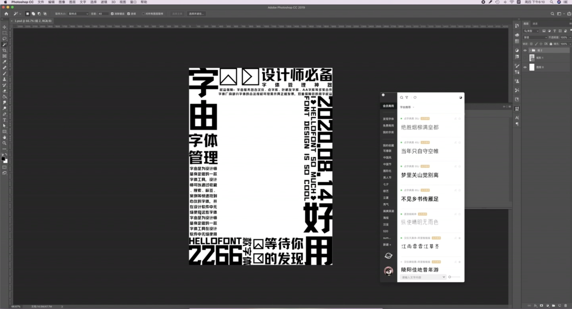Select the Clone Stamp tool
Viewport: 572px width, 309px height.
coord(4,79)
